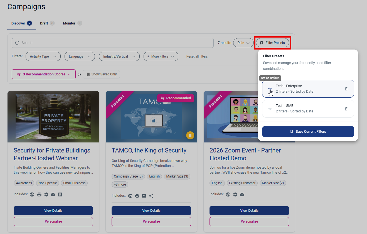The height and width of the screenshot is (234, 367).
Task: Open Security for Private Buildings campaign thumbnail
Action: tap(53, 117)
